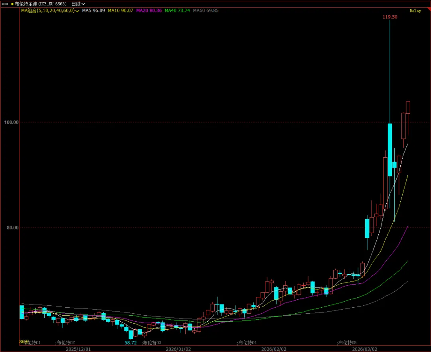The height and width of the screenshot is (352, 431).
Task: Click the 2026/02/02 date label
Action: [x=273, y=349]
